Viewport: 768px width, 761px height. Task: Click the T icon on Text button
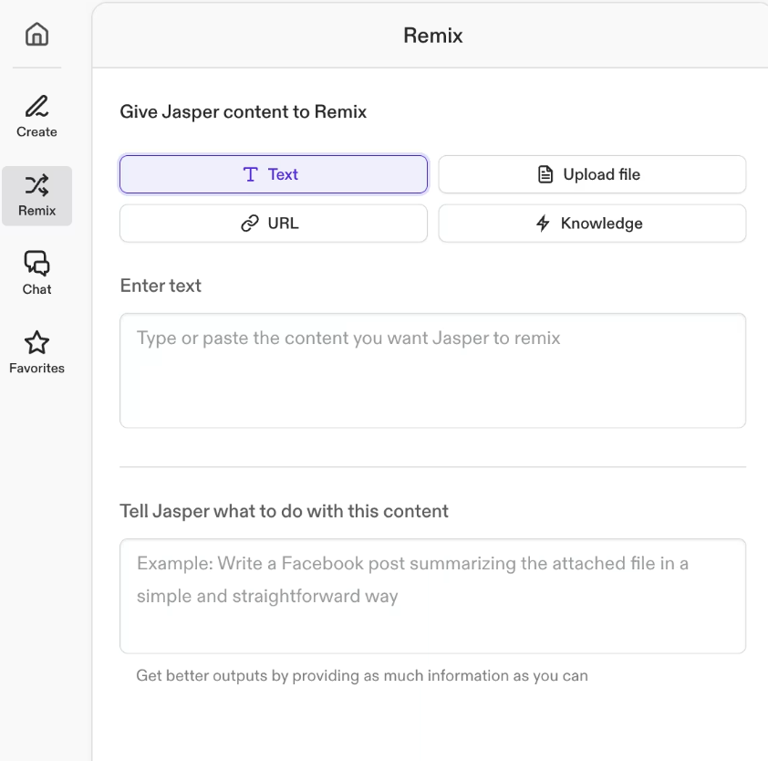251,174
